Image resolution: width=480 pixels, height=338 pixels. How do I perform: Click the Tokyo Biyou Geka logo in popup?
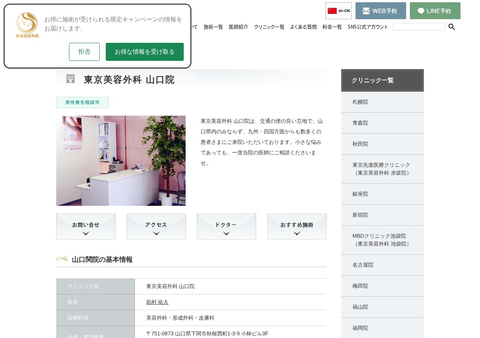(27, 25)
